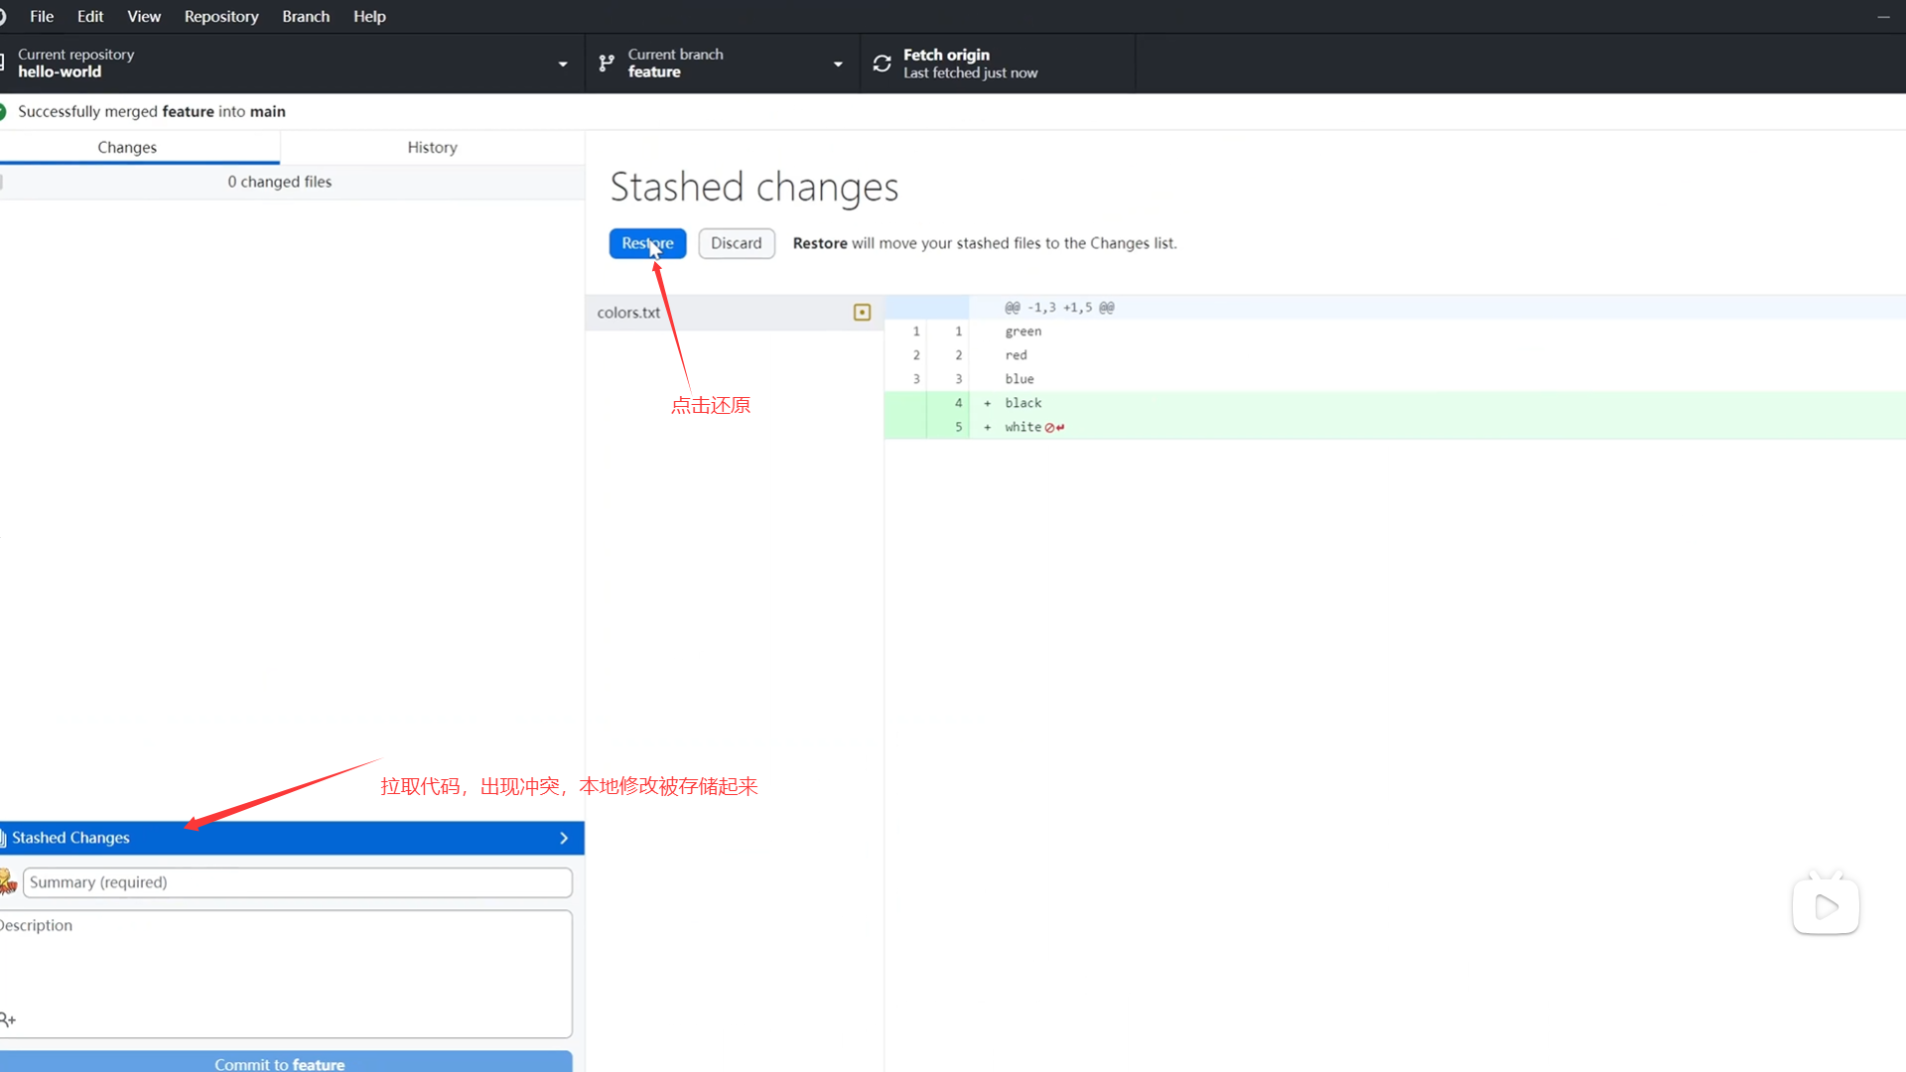
Task: Click modified file status icon beside colors.txt
Action: [x=862, y=313]
